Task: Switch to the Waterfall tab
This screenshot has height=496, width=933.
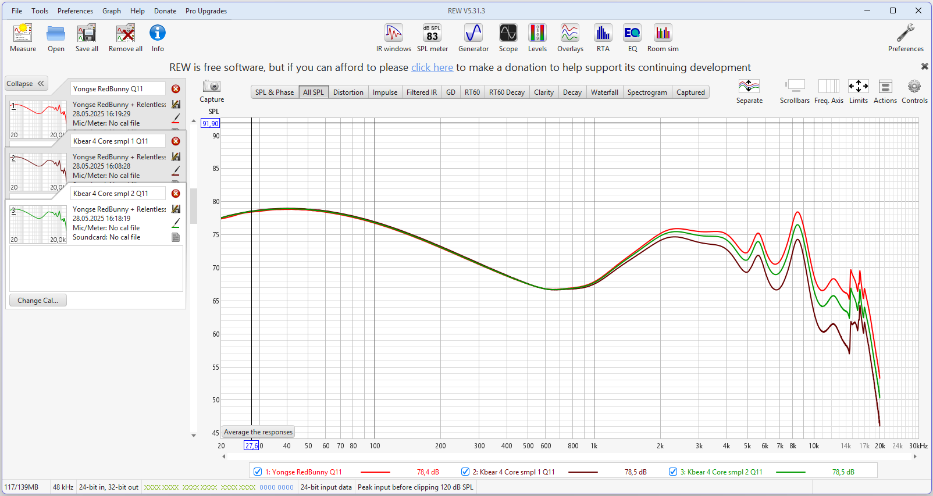Action: [604, 92]
